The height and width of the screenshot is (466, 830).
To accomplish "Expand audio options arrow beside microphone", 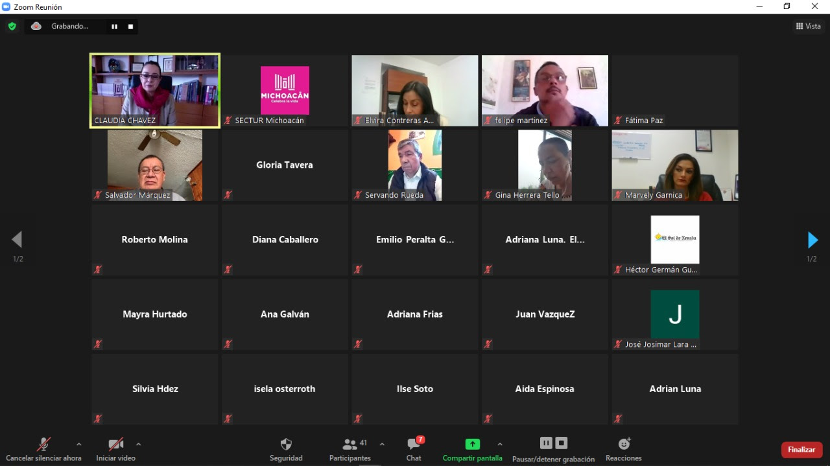I will click(79, 444).
